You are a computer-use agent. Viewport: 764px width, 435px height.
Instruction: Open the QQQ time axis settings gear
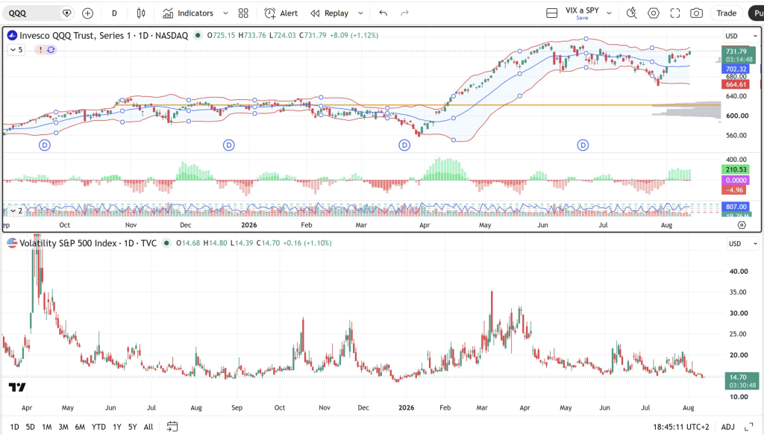742,225
